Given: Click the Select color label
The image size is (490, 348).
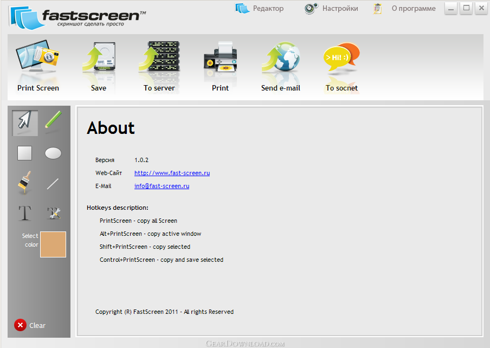Looking at the screenshot, I should 30,240.
